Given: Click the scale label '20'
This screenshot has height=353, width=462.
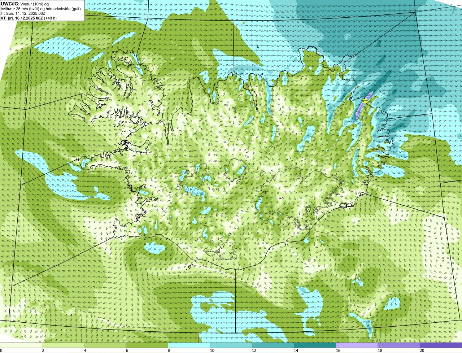Looking at the screenshot, I should 422,350.
